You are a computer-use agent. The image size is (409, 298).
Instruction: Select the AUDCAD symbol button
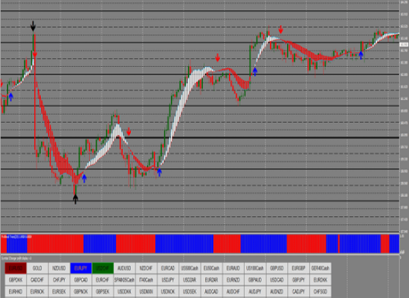[211, 291]
